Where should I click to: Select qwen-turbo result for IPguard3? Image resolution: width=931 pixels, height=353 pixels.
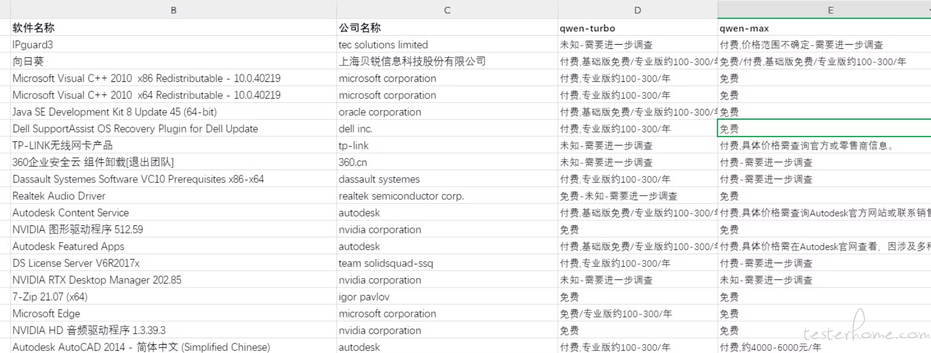pyautogui.click(x=638, y=45)
